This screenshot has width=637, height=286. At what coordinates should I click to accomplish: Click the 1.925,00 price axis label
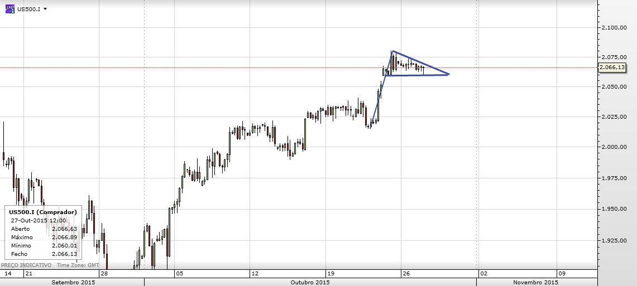point(614,241)
